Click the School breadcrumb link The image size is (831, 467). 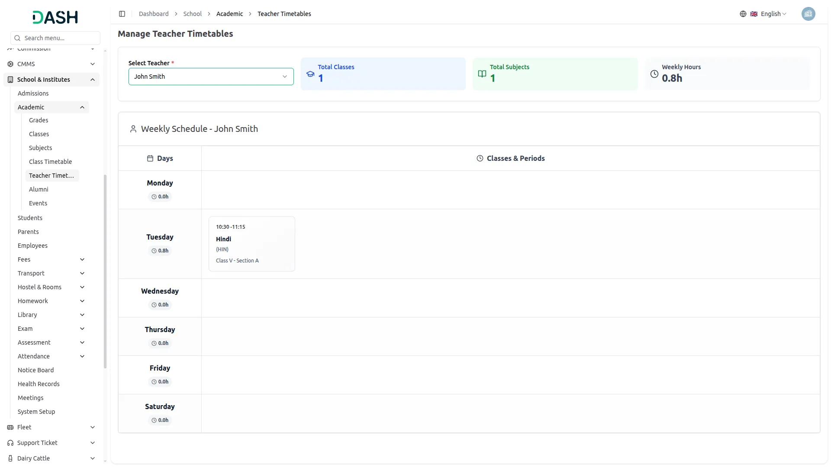click(x=192, y=14)
